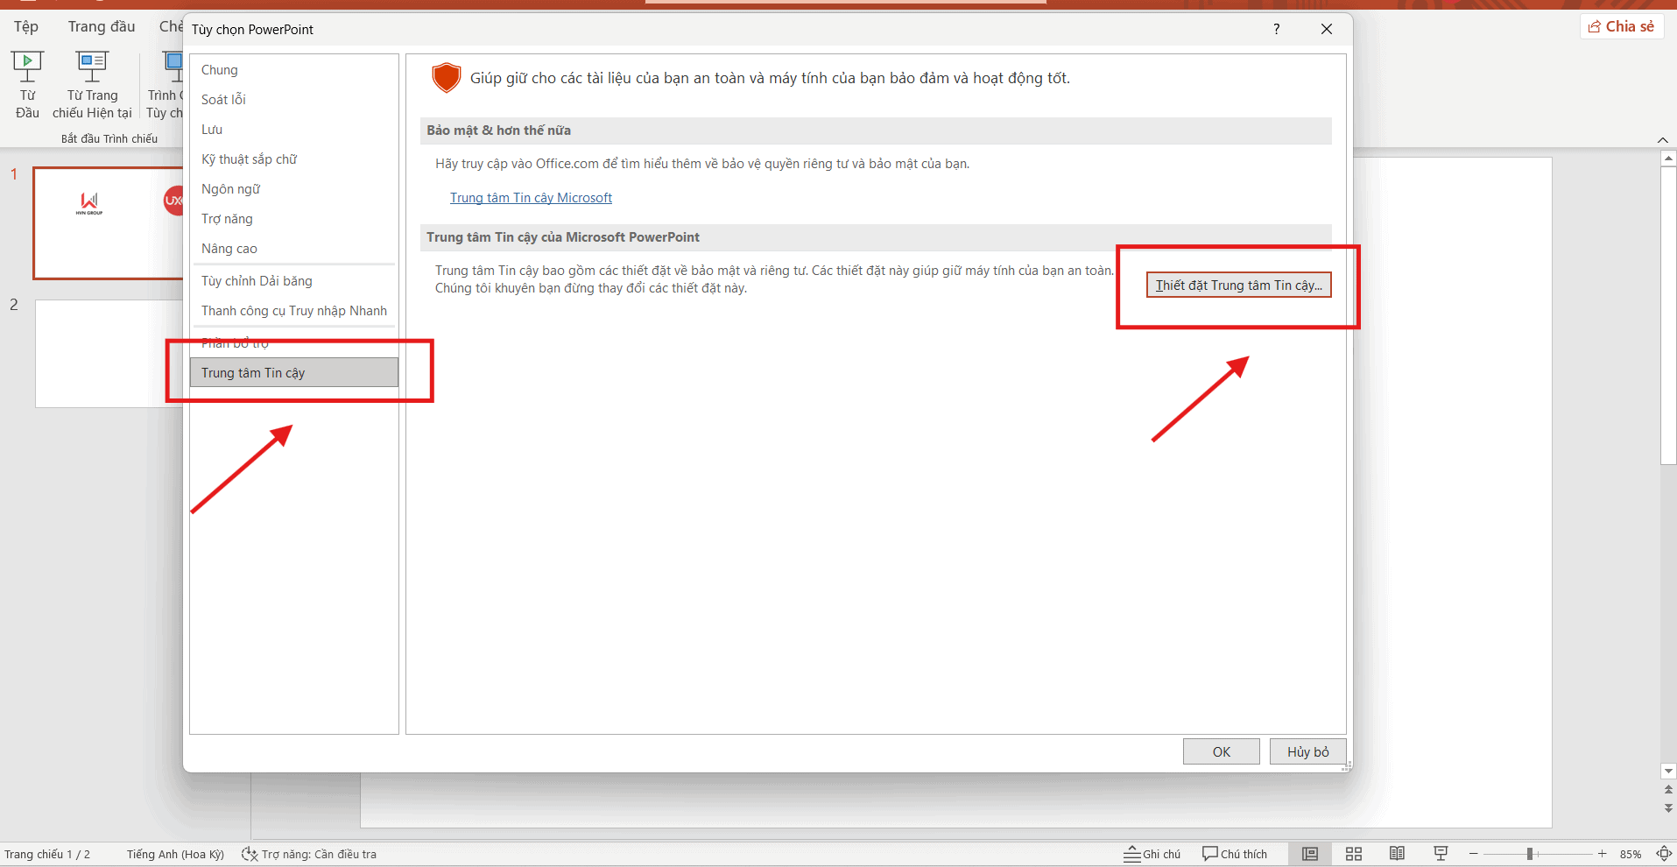Open the Trang đầu ribbon tab
Image resolution: width=1677 pixels, height=867 pixels.
[x=102, y=26]
